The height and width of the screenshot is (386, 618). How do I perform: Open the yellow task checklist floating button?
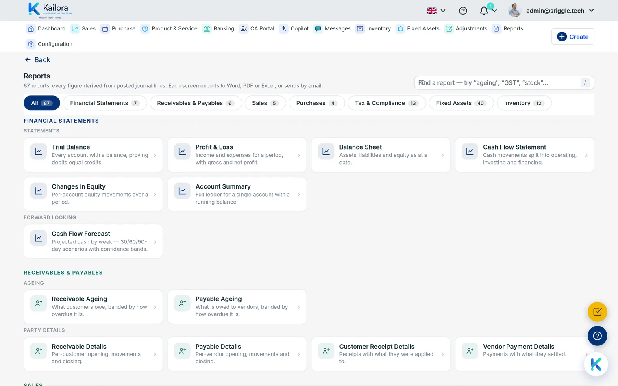597,312
